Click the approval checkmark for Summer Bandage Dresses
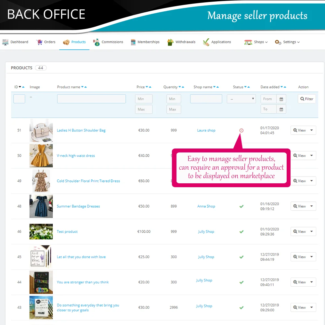The image size is (325, 325). click(241, 206)
